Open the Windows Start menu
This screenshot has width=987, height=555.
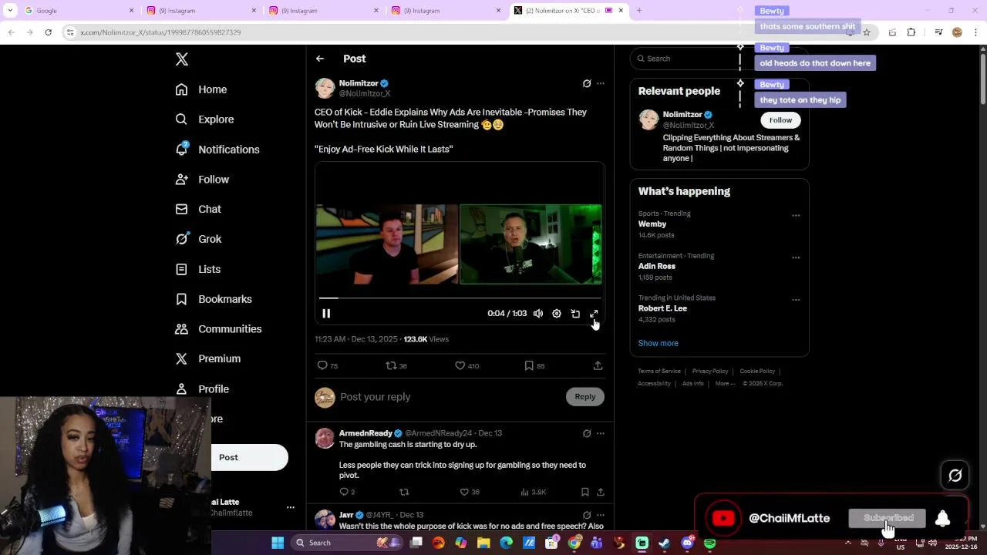click(x=278, y=543)
